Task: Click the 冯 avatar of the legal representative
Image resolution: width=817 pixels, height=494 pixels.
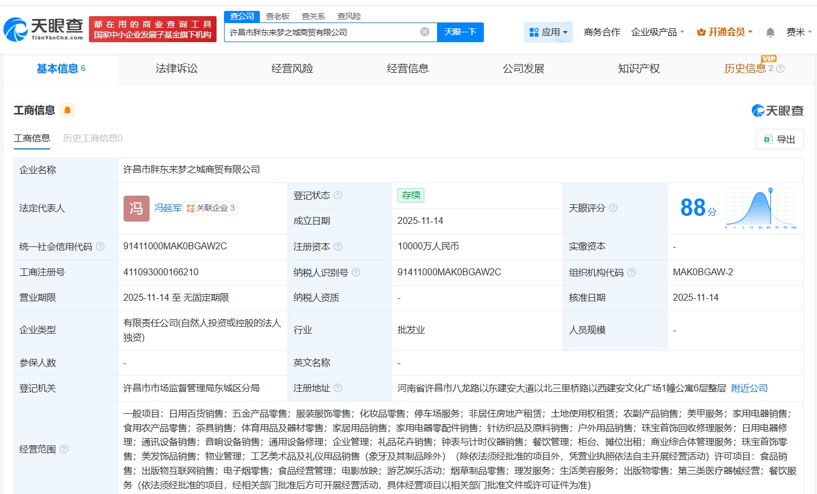Action: (x=136, y=208)
